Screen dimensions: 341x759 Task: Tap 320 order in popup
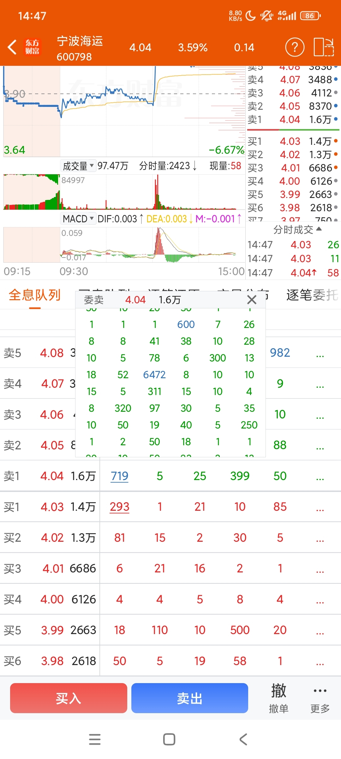point(123,408)
